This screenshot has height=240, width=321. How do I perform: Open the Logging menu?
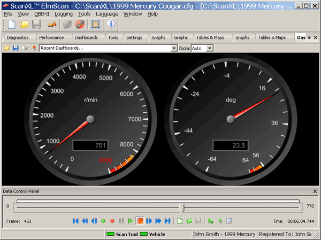pyautogui.click(x=64, y=13)
